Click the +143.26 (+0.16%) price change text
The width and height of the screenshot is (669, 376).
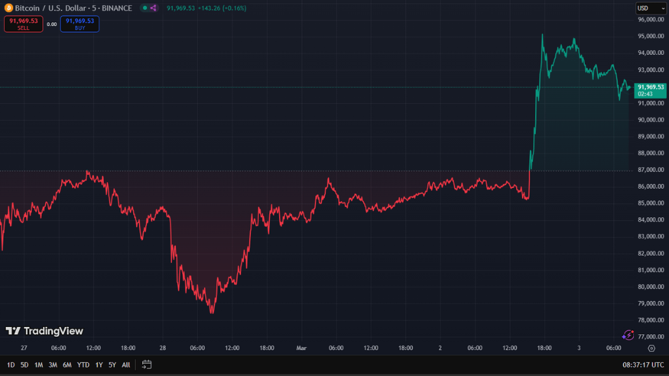point(222,8)
